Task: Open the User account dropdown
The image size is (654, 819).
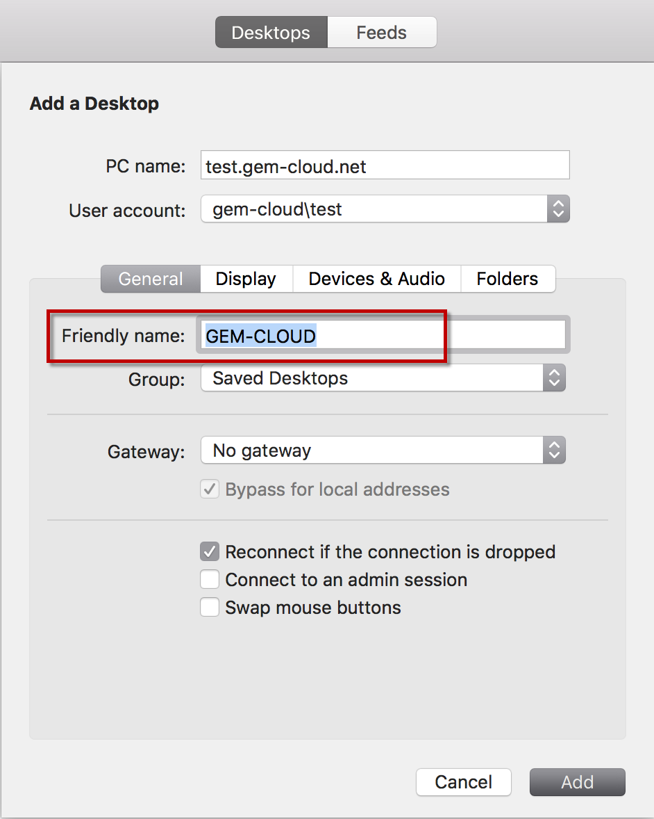Action: click(x=385, y=209)
